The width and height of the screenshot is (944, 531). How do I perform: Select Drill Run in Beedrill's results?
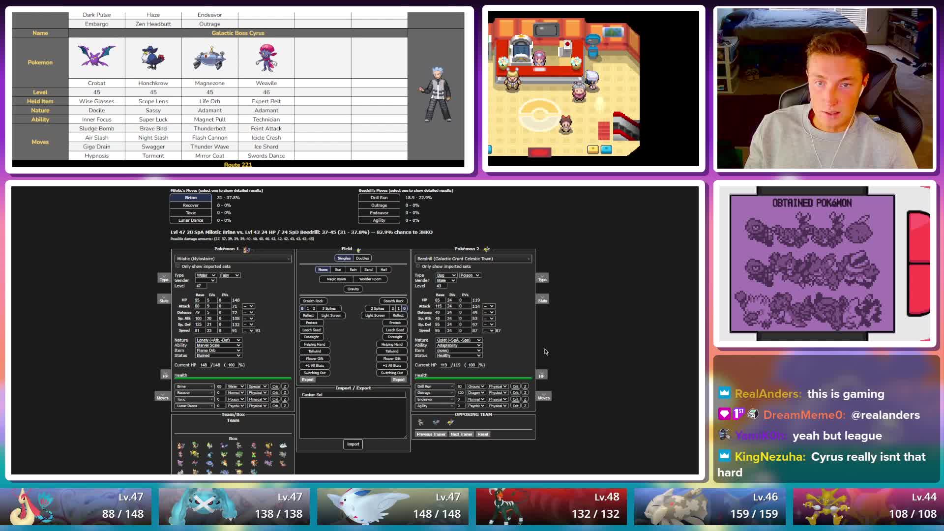[379, 198]
